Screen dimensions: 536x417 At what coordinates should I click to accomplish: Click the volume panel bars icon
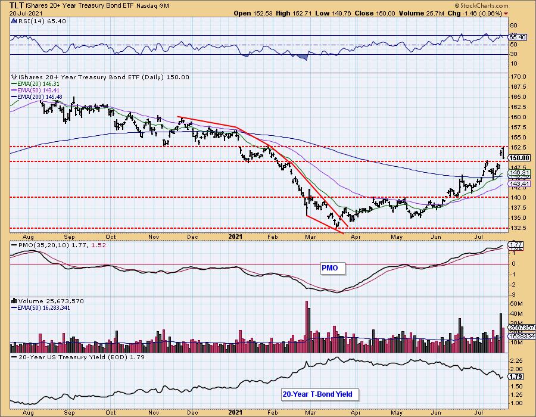14,301
